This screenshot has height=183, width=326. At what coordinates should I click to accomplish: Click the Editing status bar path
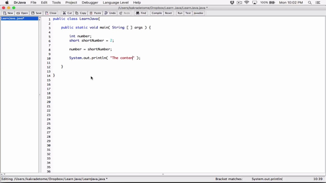[55, 179]
